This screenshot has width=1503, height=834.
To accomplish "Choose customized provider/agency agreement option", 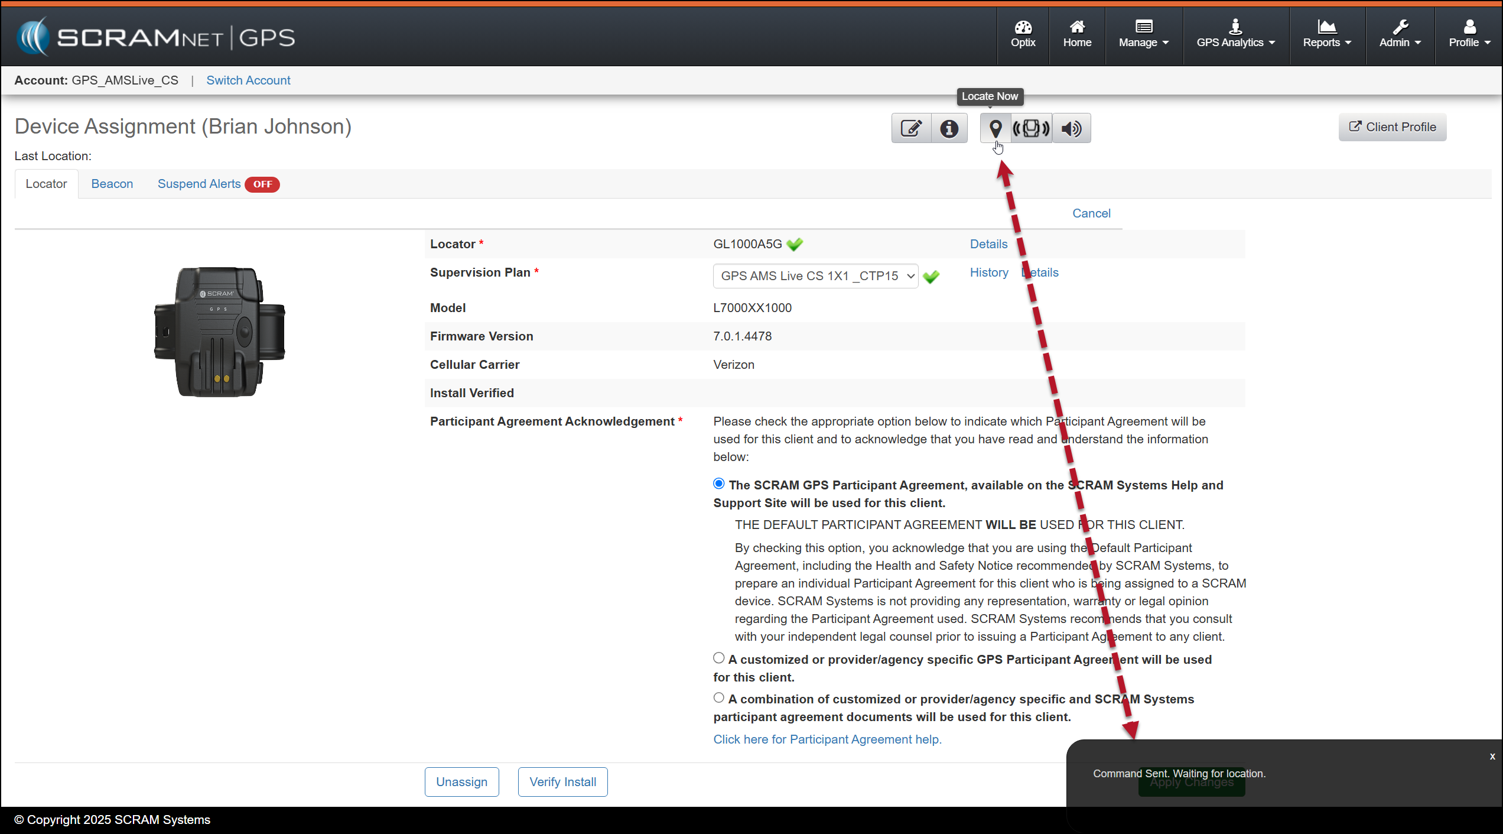I will coord(718,658).
